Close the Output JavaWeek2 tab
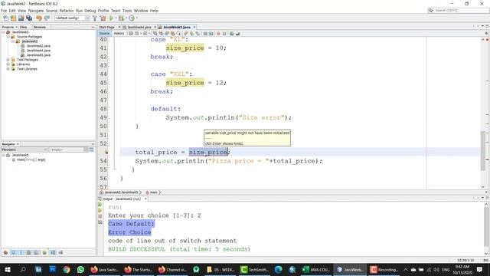This screenshot has height=276, width=490. click(x=145, y=199)
